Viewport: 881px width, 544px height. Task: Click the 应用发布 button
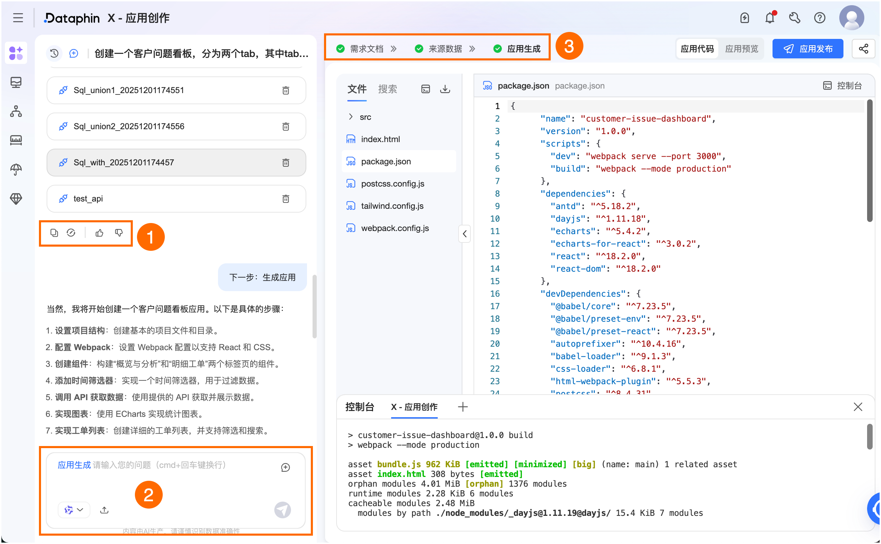pos(808,49)
